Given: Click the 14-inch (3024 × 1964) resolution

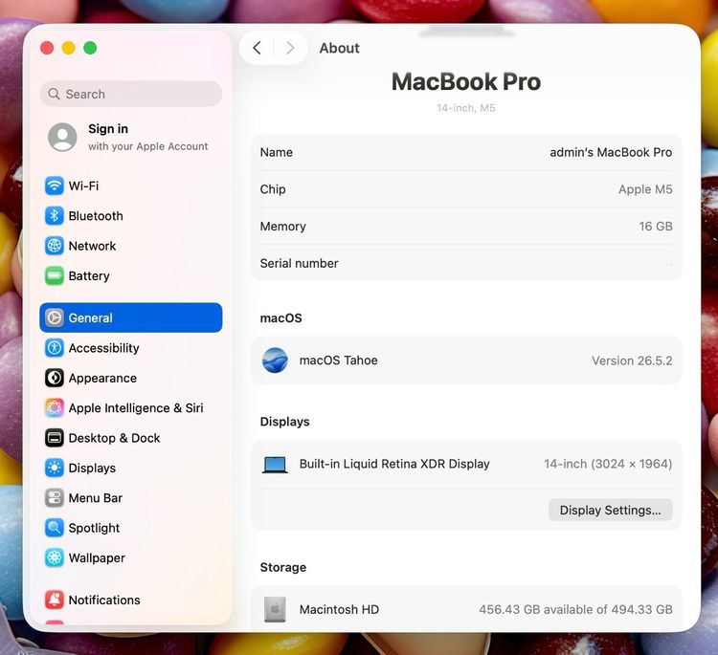Looking at the screenshot, I should [608, 464].
